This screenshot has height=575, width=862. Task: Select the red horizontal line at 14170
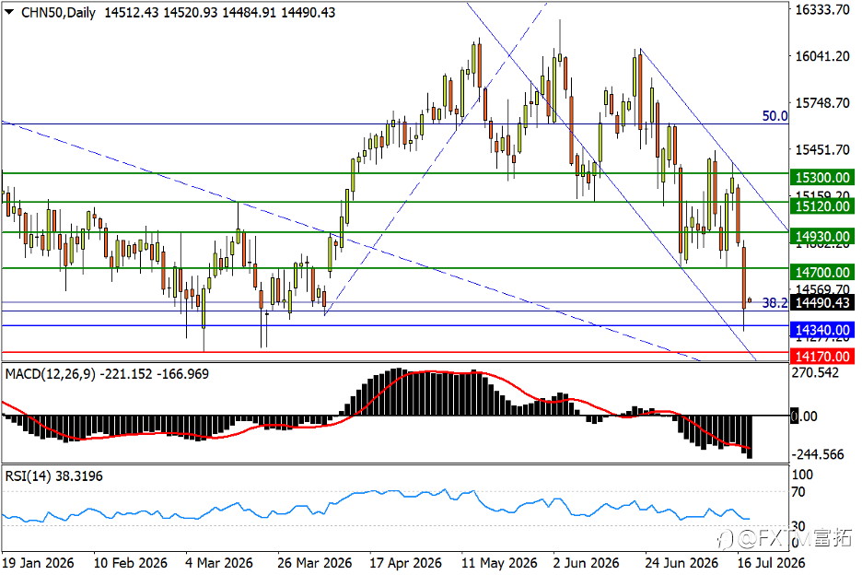395,352
